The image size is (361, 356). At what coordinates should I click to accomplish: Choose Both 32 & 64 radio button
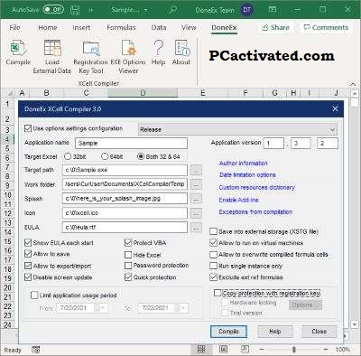141,156
